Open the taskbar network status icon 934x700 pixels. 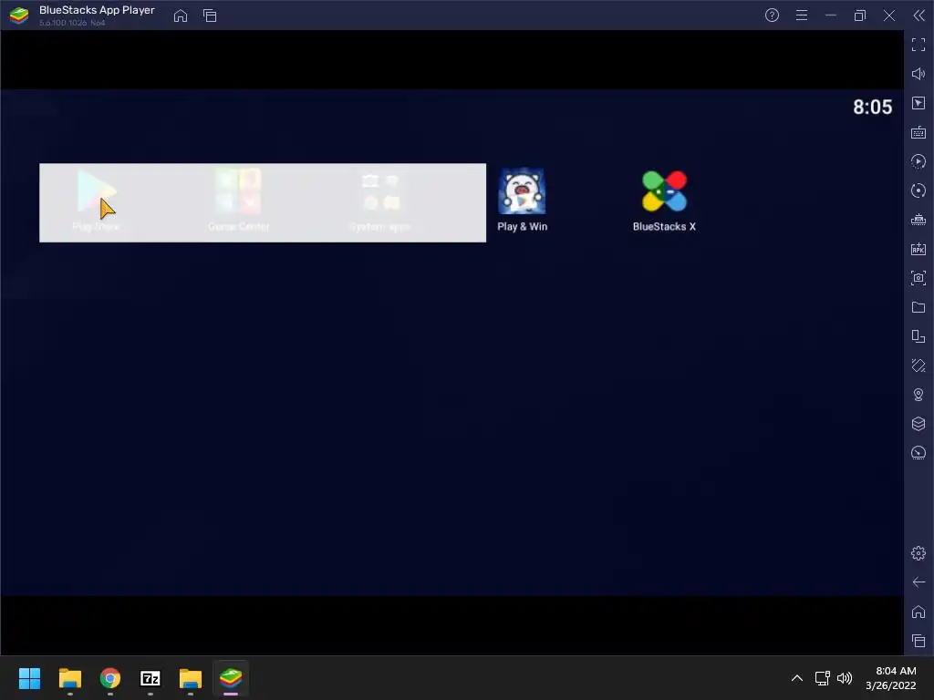[823, 678]
